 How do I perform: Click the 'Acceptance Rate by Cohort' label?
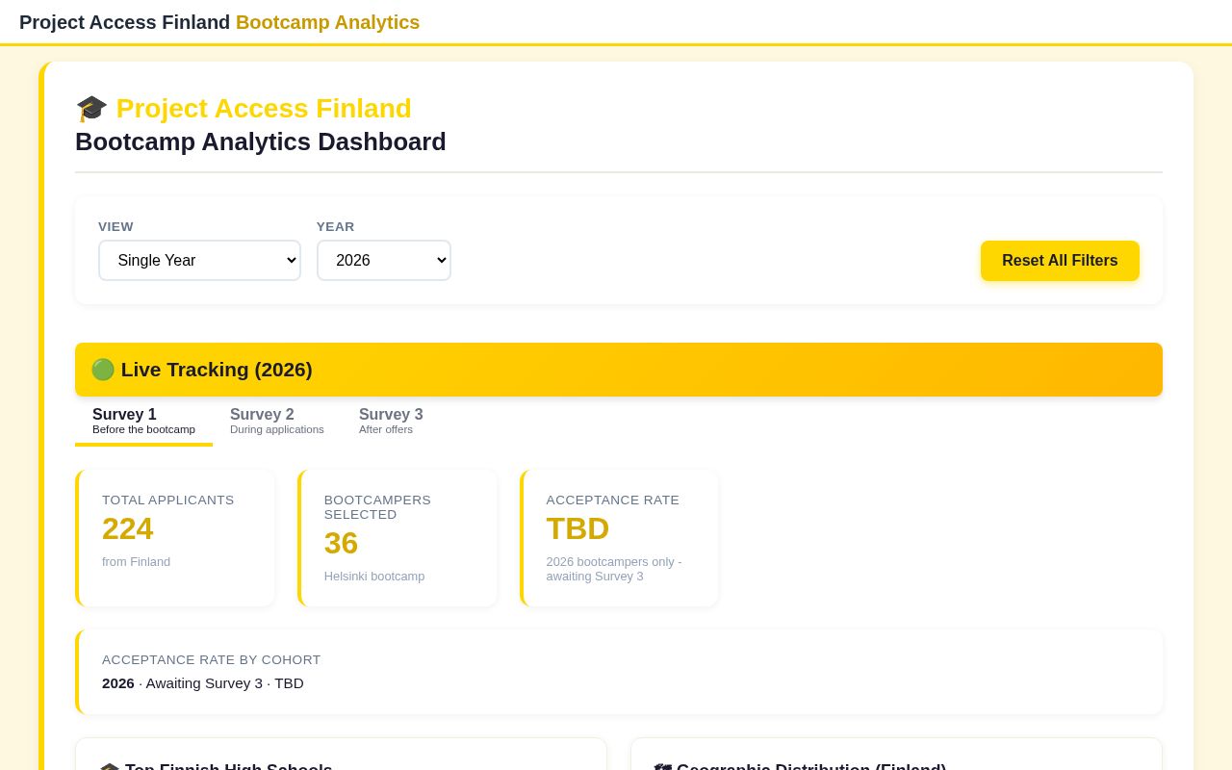point(212,660)
